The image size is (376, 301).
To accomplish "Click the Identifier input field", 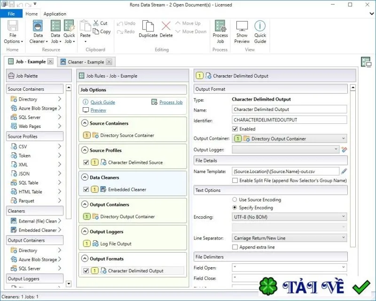I will pyautogui.click(x=289, y=119).
